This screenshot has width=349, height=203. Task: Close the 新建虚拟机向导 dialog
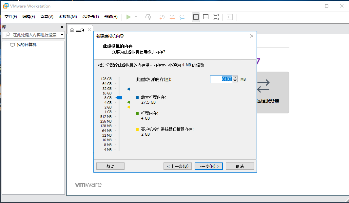[x=252, y=36]
